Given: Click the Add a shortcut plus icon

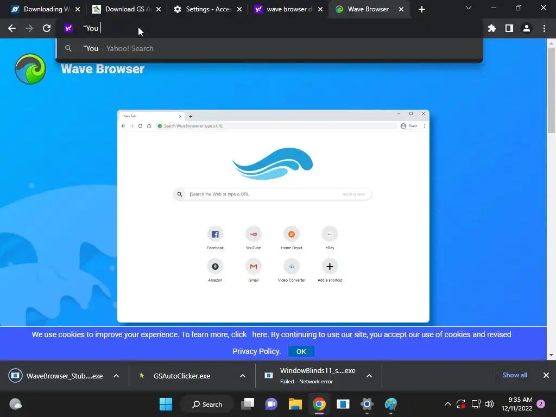Looking at the screenshot, I should coord(330,266).
